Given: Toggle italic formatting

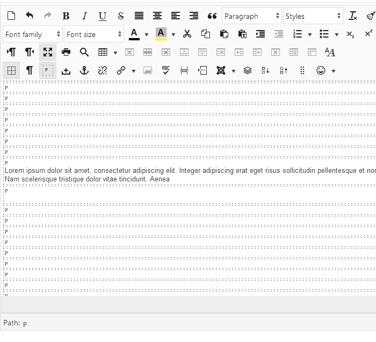Looking at the screenshot, I should pyautogui.click(x=84, y=16).
